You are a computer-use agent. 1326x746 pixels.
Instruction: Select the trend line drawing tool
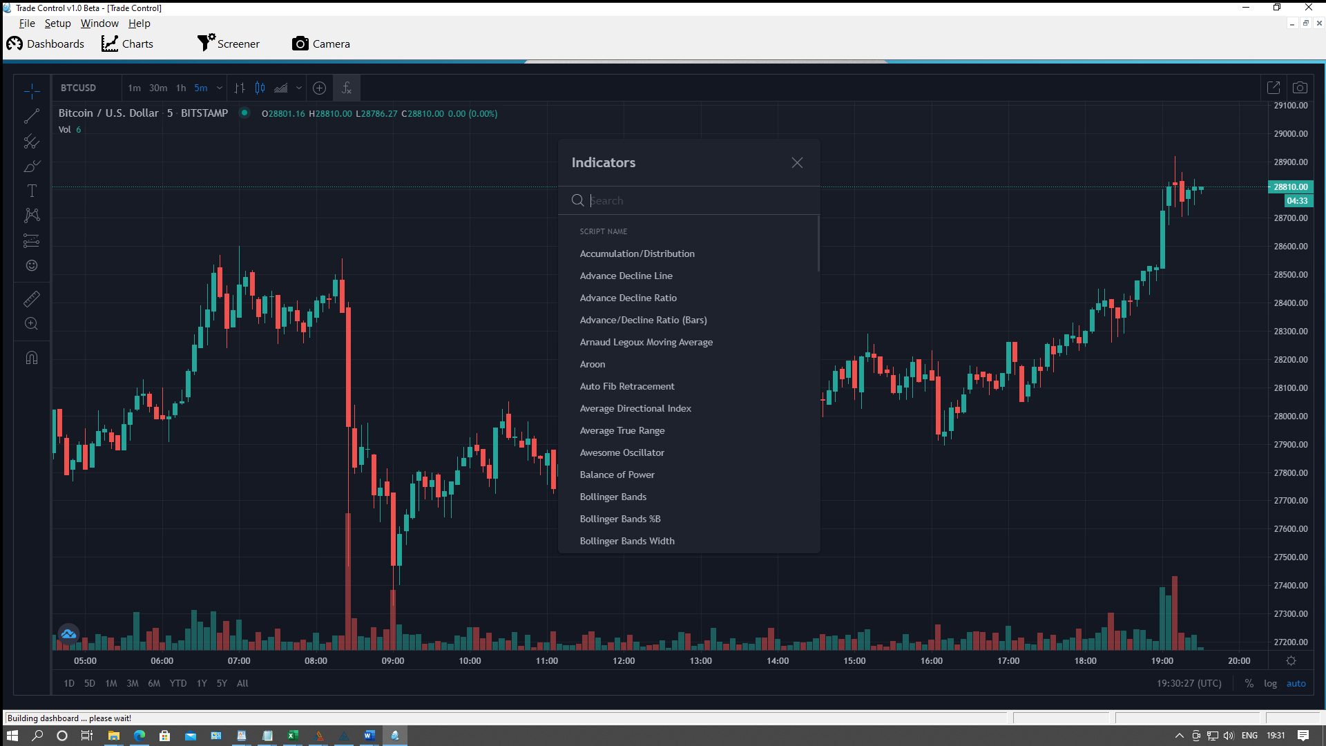pos(32,116)
